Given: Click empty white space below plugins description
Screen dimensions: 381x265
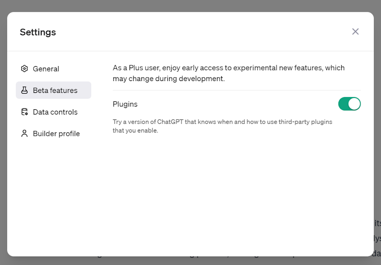Looking at the screenshot, I should coord(237,190).
